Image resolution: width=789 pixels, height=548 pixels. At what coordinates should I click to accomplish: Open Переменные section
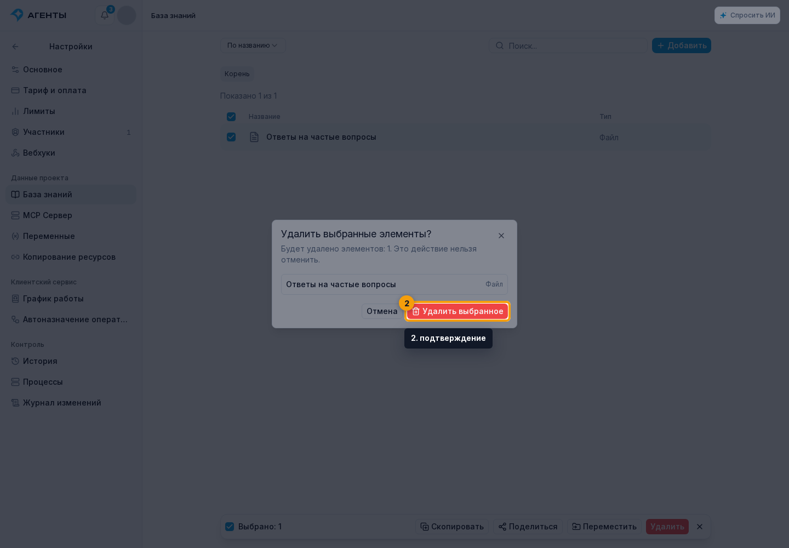point(71,236)
